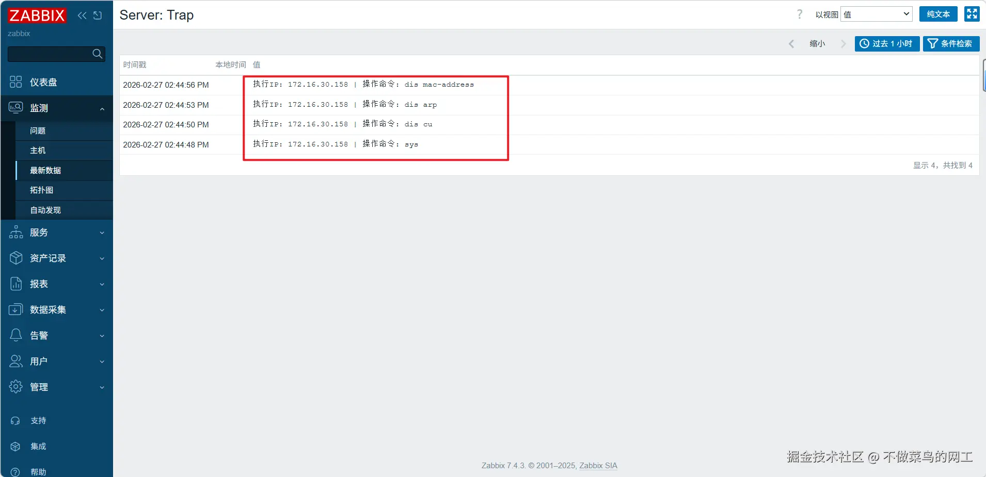Click the 纯文本 plain text button
This screenshot has width=986, height=477.
click(x=939, y=14)
